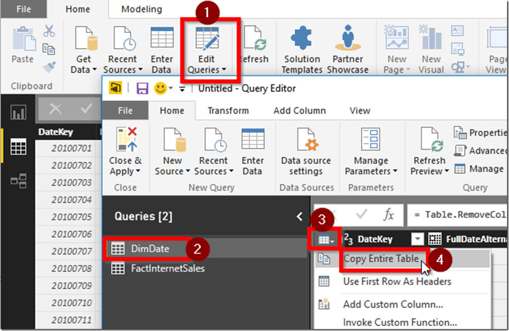Open File tab in Query Editor
Image resolution: width=509 pixels, height=331 pixels.
click(125, 111)
